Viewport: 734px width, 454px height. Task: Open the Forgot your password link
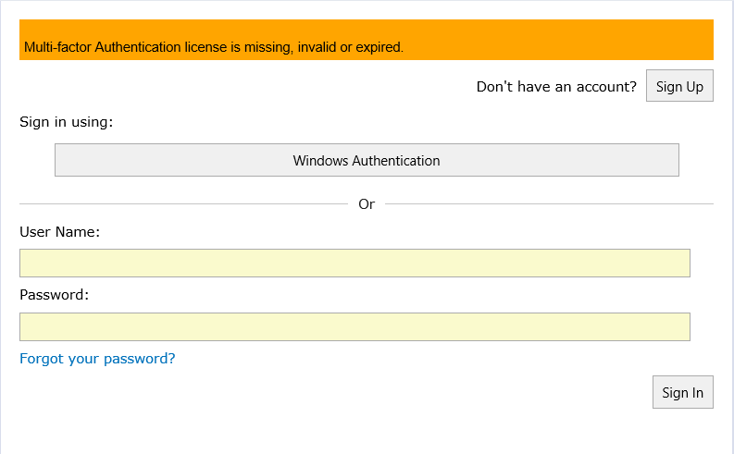pyautogui.click(x=97, y=359)
